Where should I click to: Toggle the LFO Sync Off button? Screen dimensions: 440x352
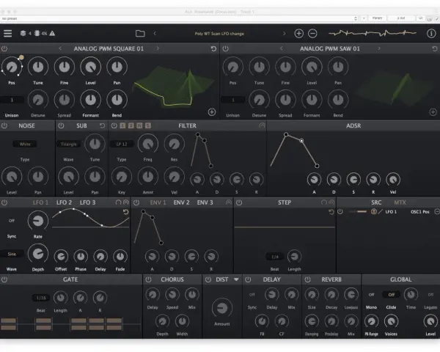pyautogui.click(x=12, y=221)
